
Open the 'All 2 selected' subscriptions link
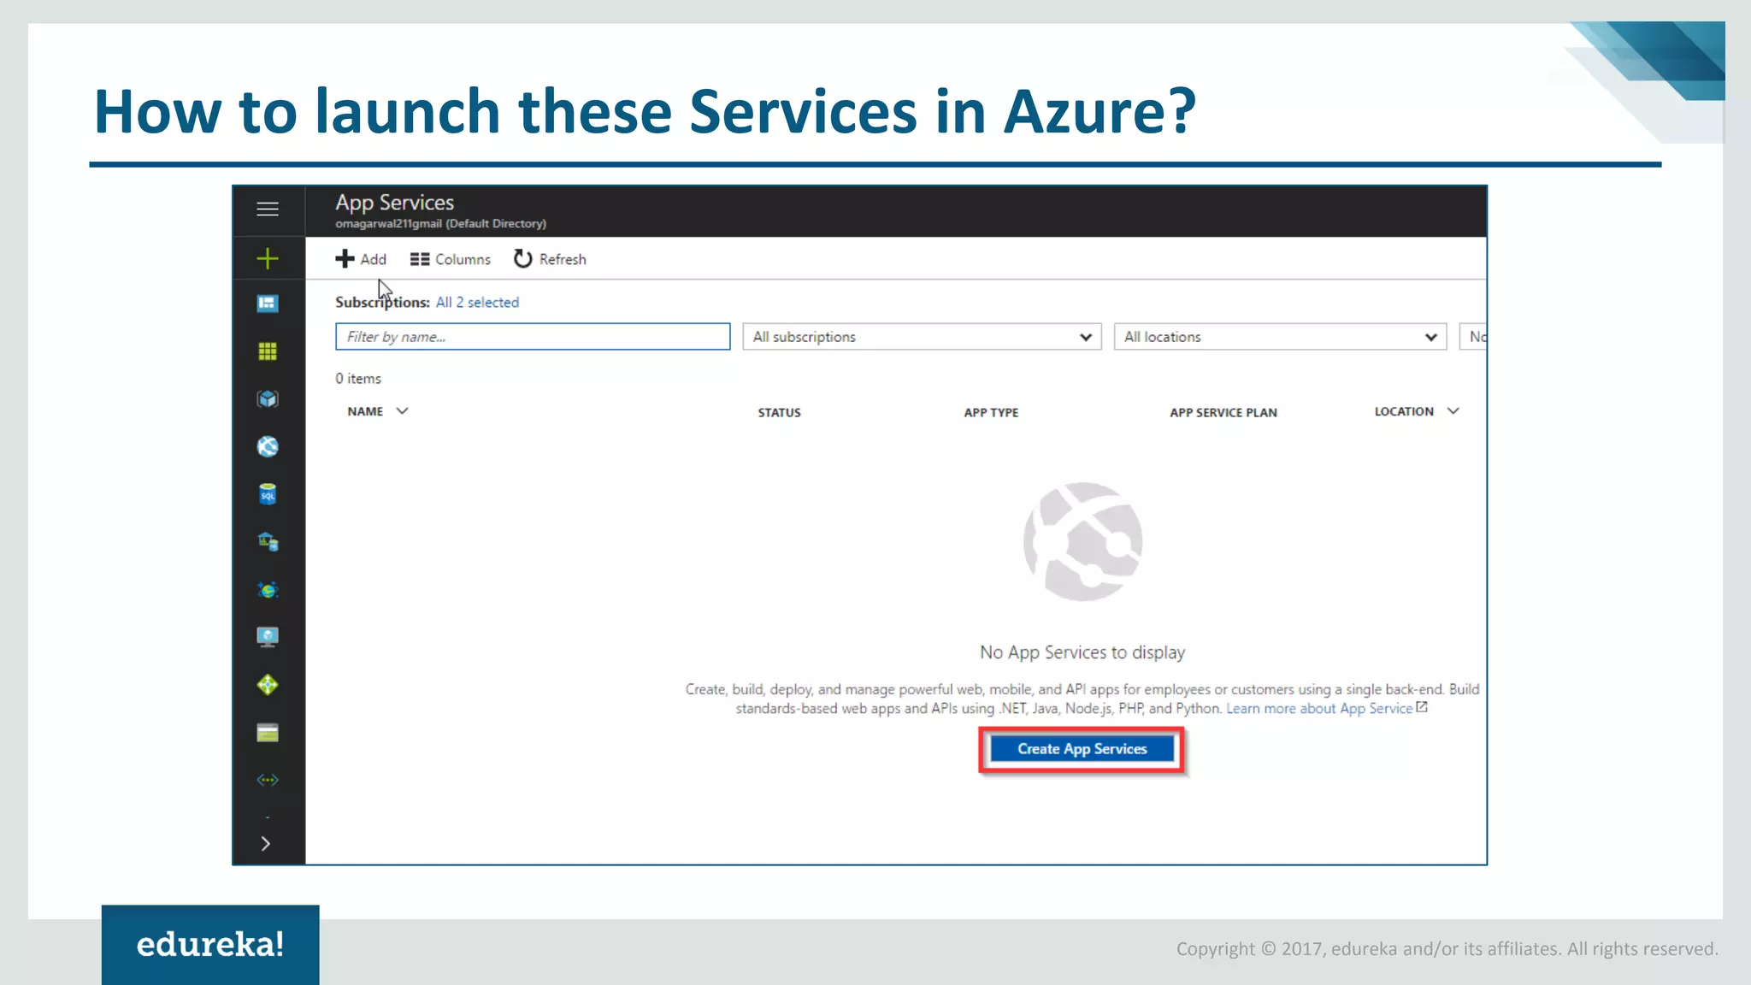pos(477,302)
